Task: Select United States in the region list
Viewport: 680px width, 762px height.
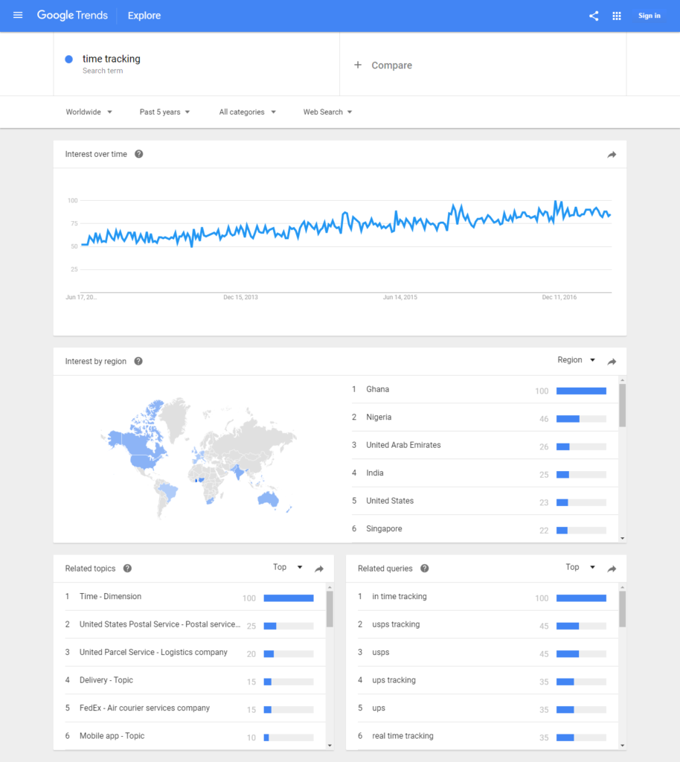Action: [x=485, y=501]
